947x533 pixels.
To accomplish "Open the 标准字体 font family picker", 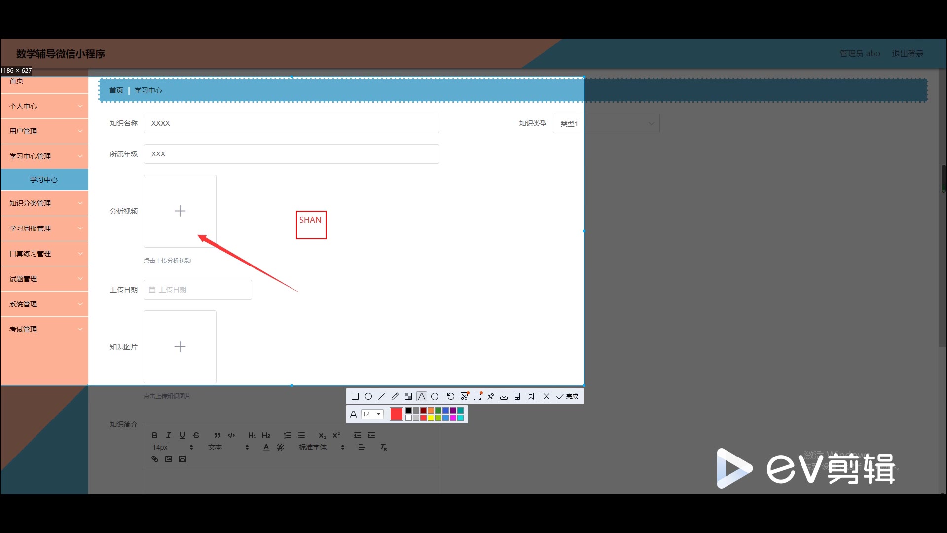I will click(321, 447).
